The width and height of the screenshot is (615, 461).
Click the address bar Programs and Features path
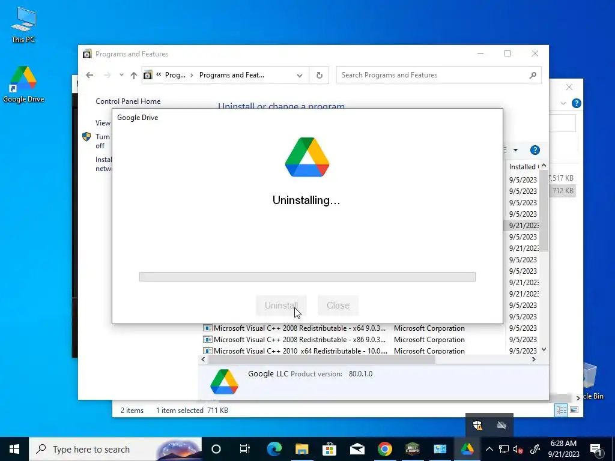tap(231, 75)
